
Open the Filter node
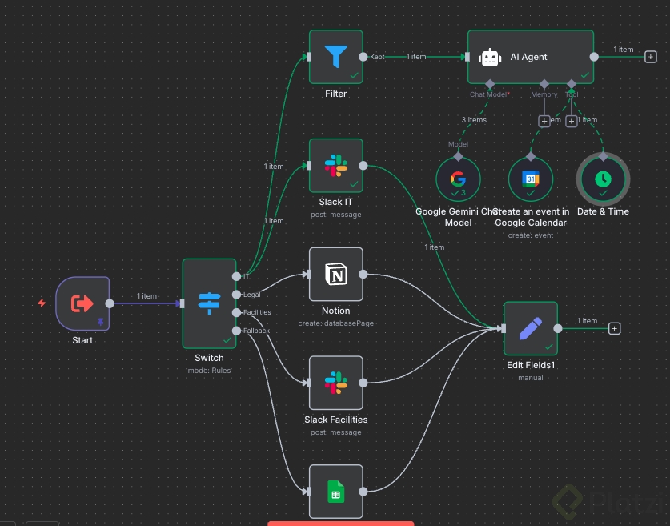[336, 57]
